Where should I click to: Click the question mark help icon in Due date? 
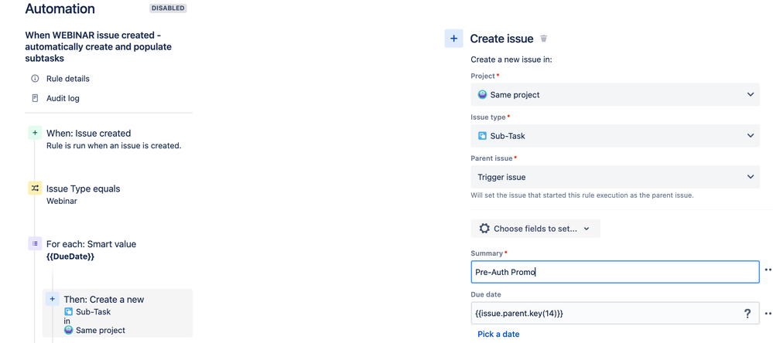click(747, 313)
